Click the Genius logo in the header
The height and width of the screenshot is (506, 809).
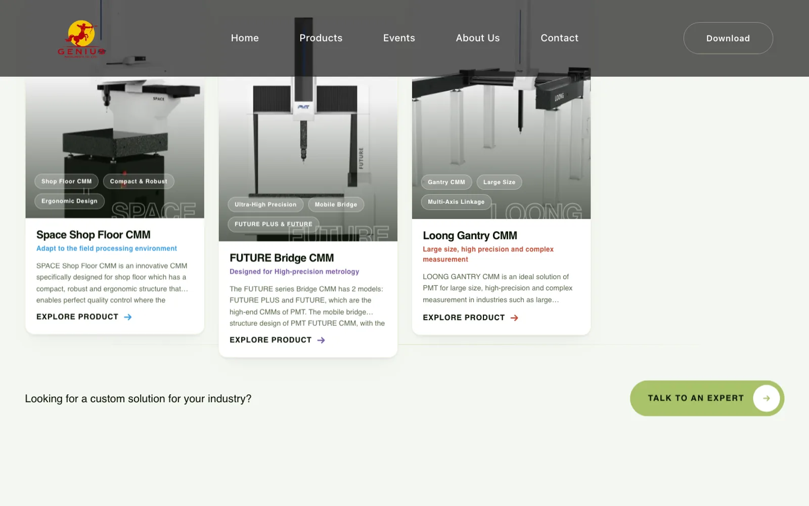click(x=81, y=39)
